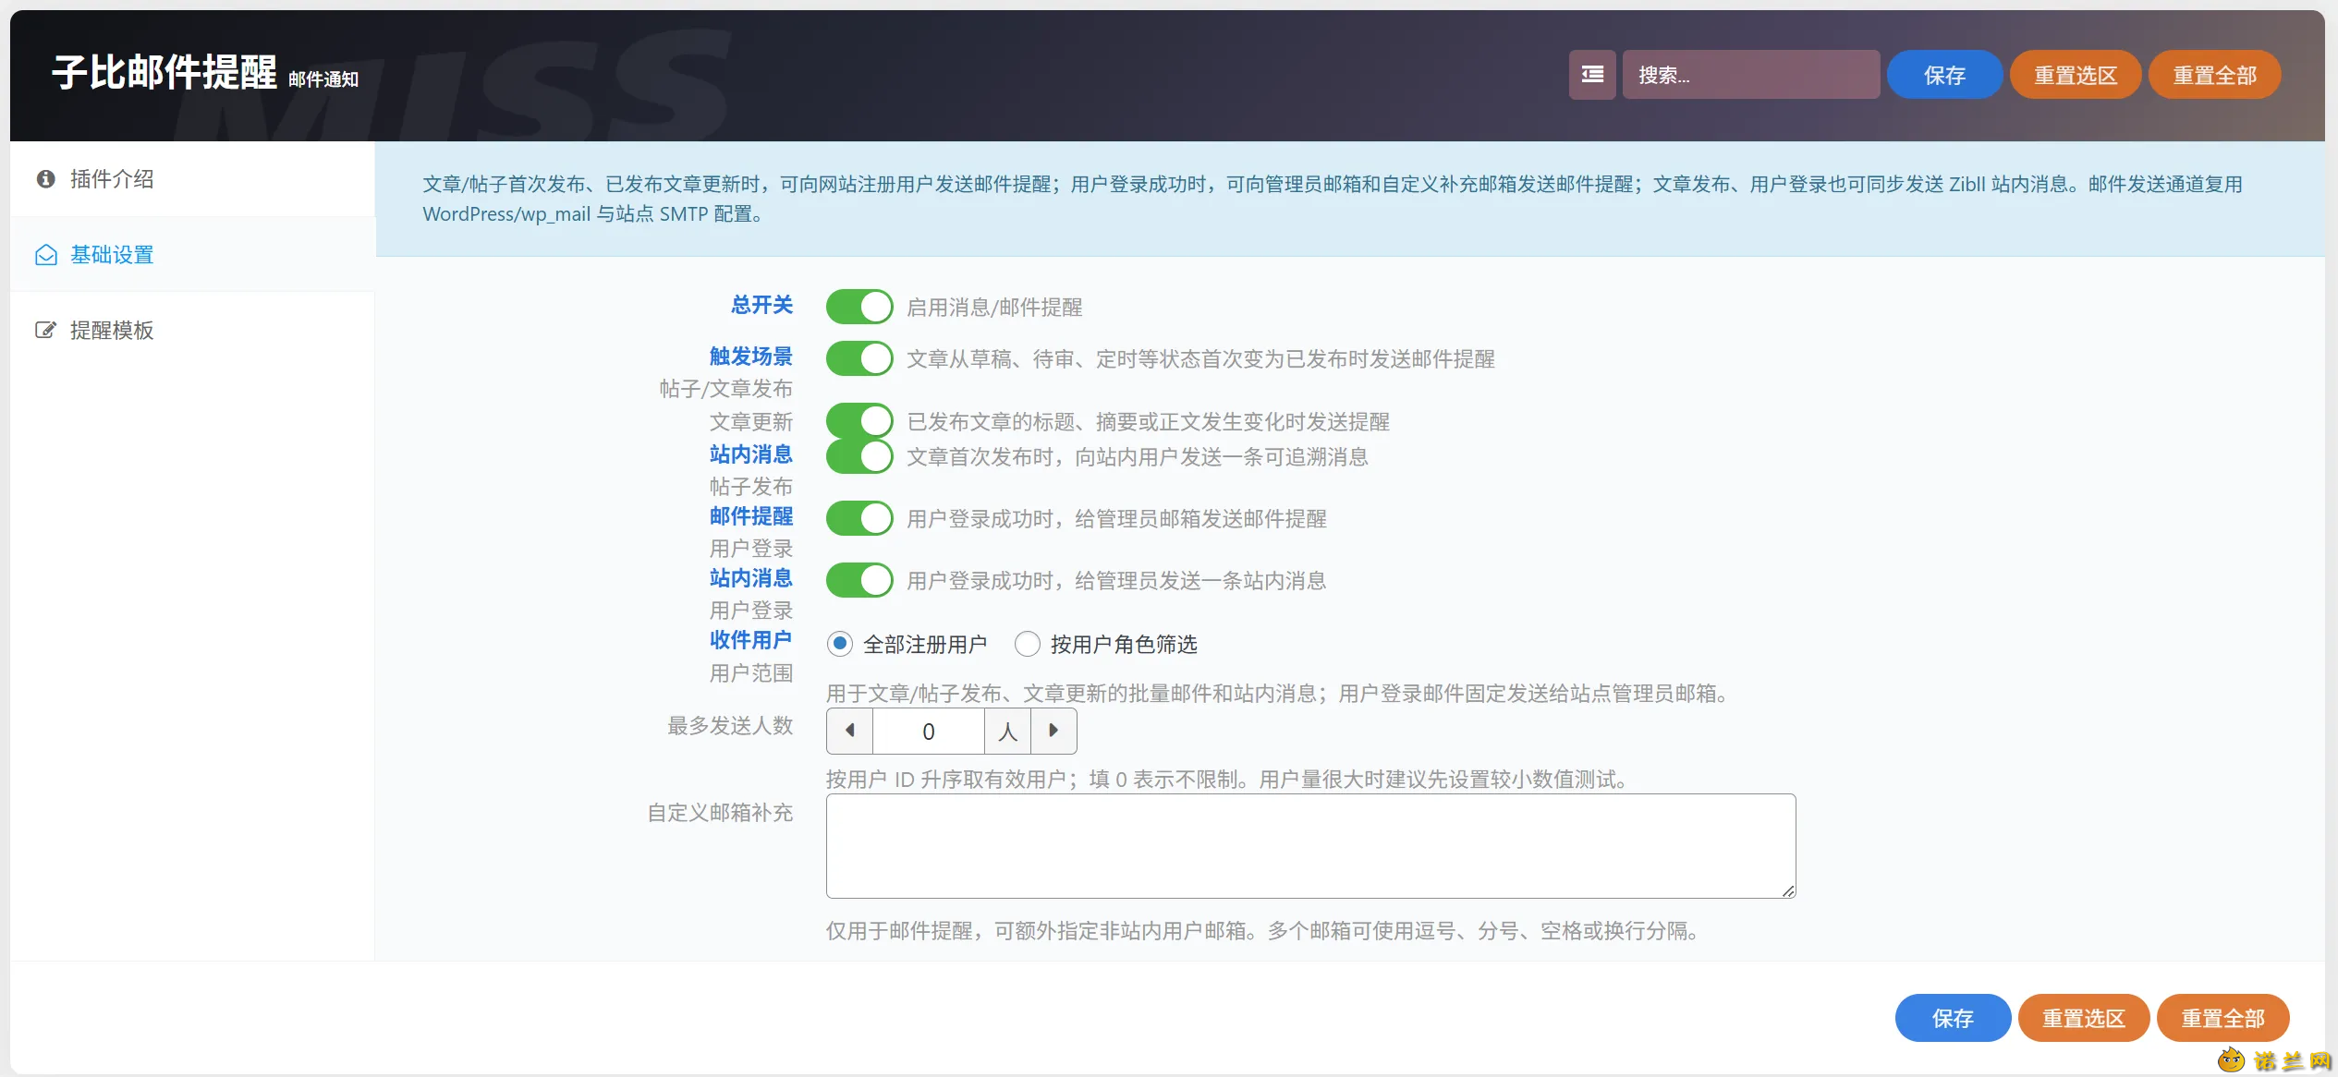Viewport: 2338px width, 1077px height.
Task: Click the bottom 重置选区 button
Action: tap(2084, 1018)
